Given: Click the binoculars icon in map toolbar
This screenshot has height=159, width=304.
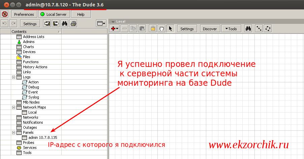Looking at the screenshot, I should coord(248,29).
